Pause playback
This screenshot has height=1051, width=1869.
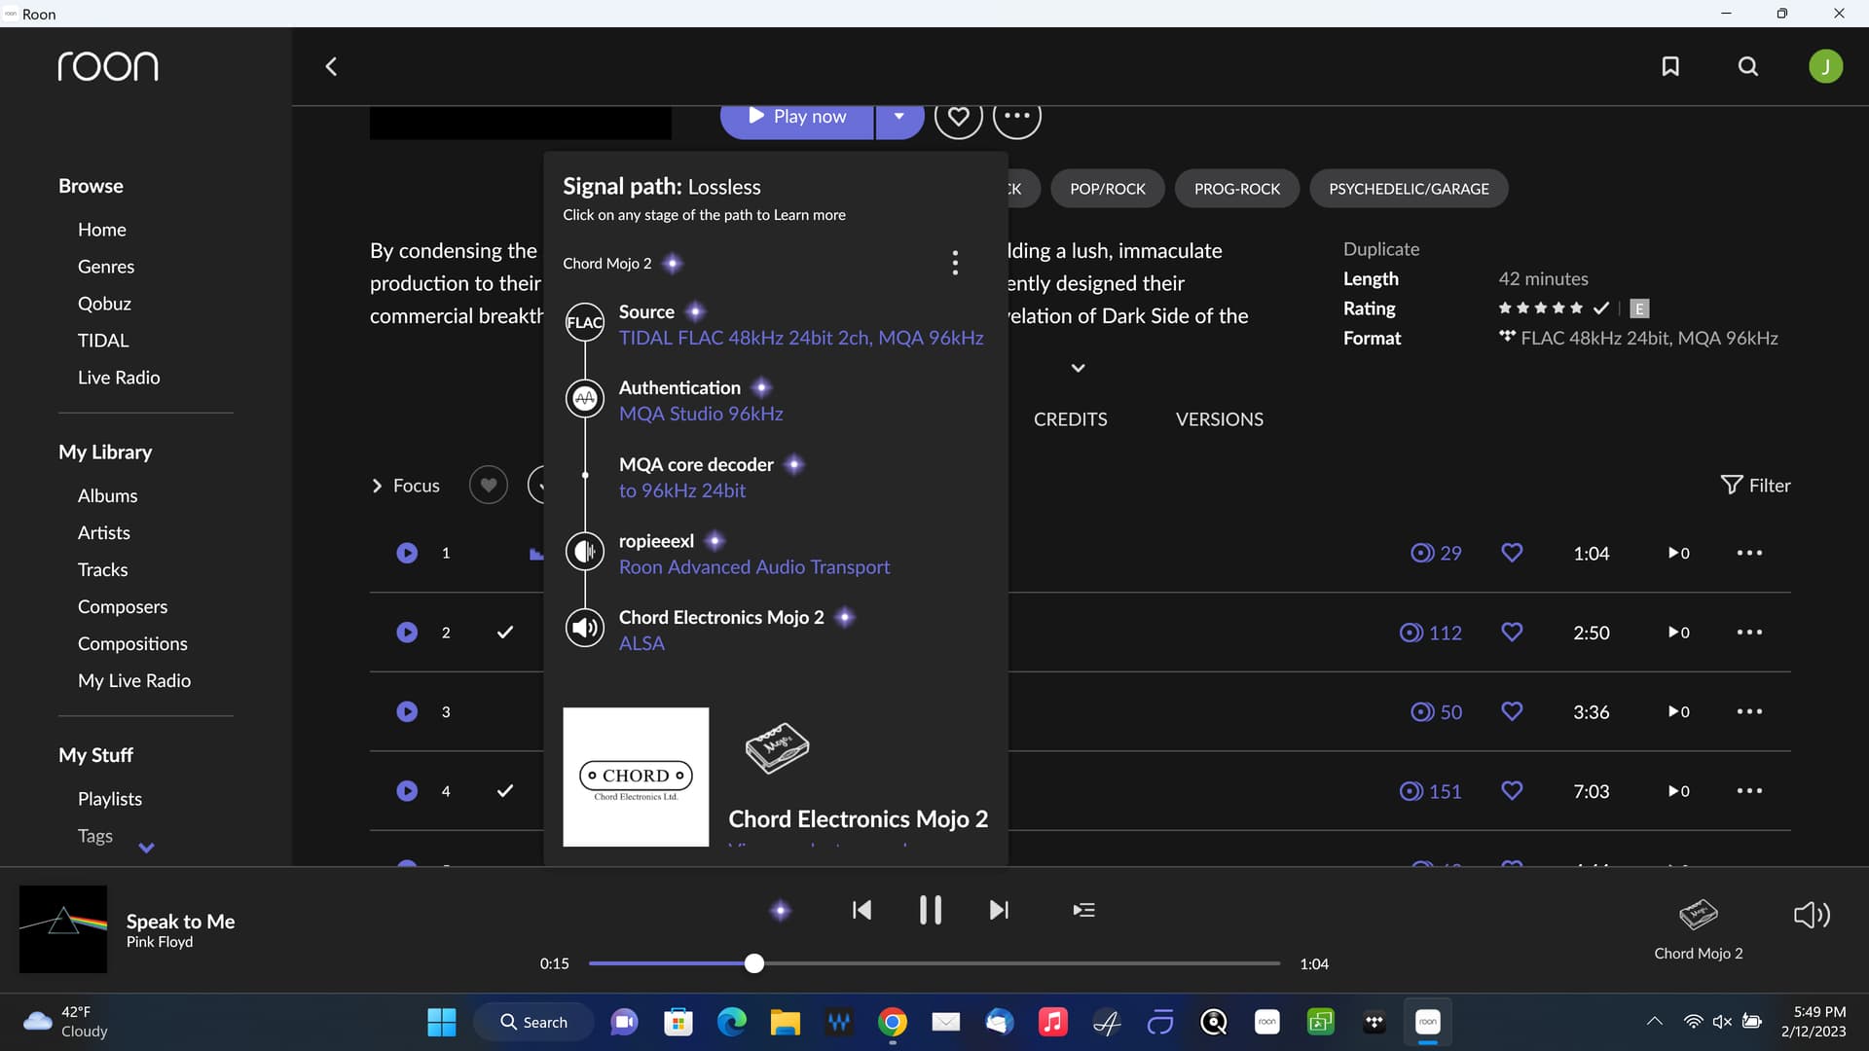(x=931, y=910)
